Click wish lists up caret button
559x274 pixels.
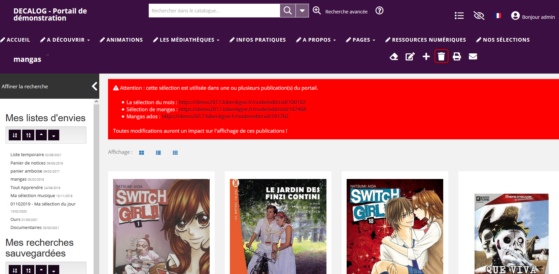(x=41, y=135)
